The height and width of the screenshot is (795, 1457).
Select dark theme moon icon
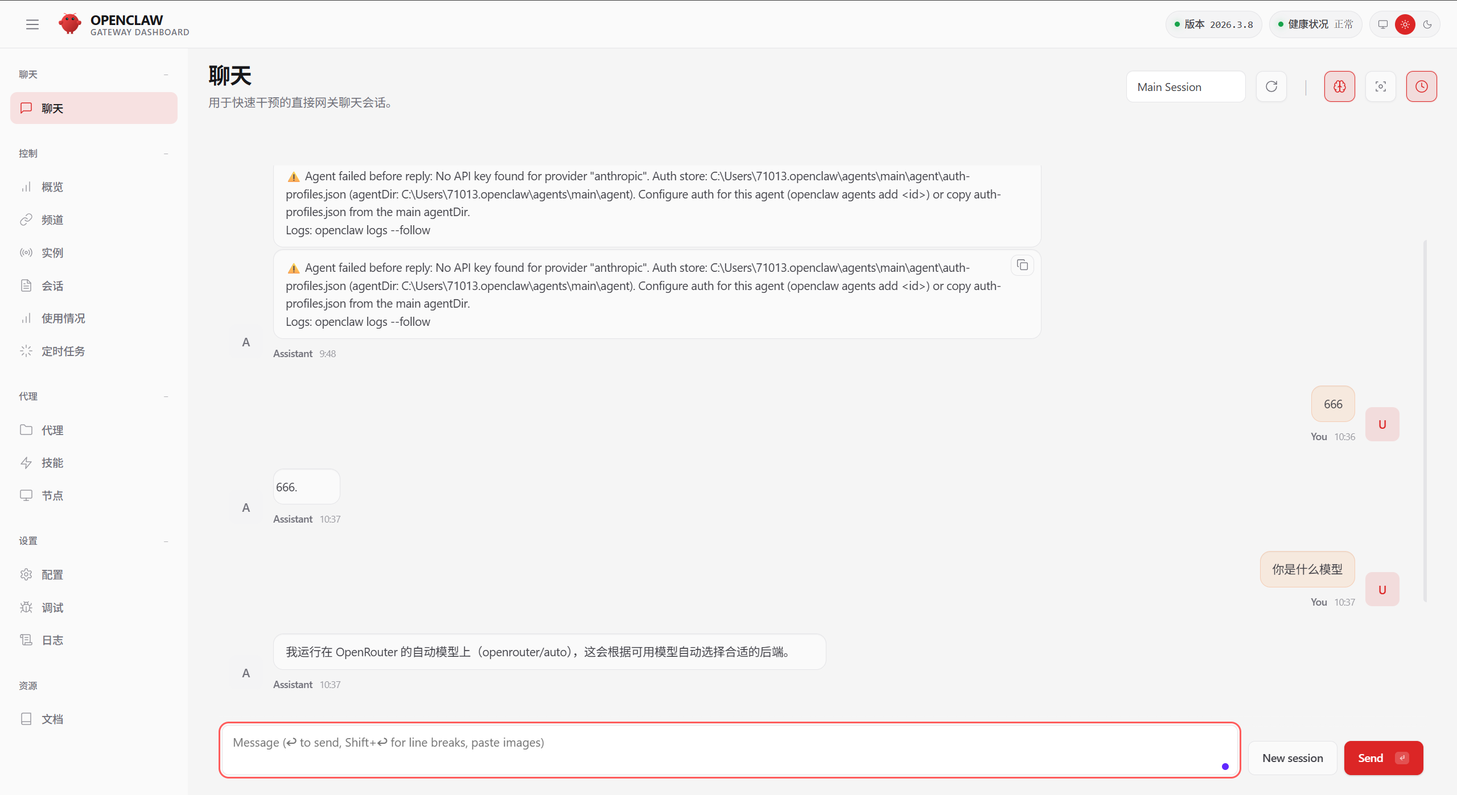tap(1427, 24)
